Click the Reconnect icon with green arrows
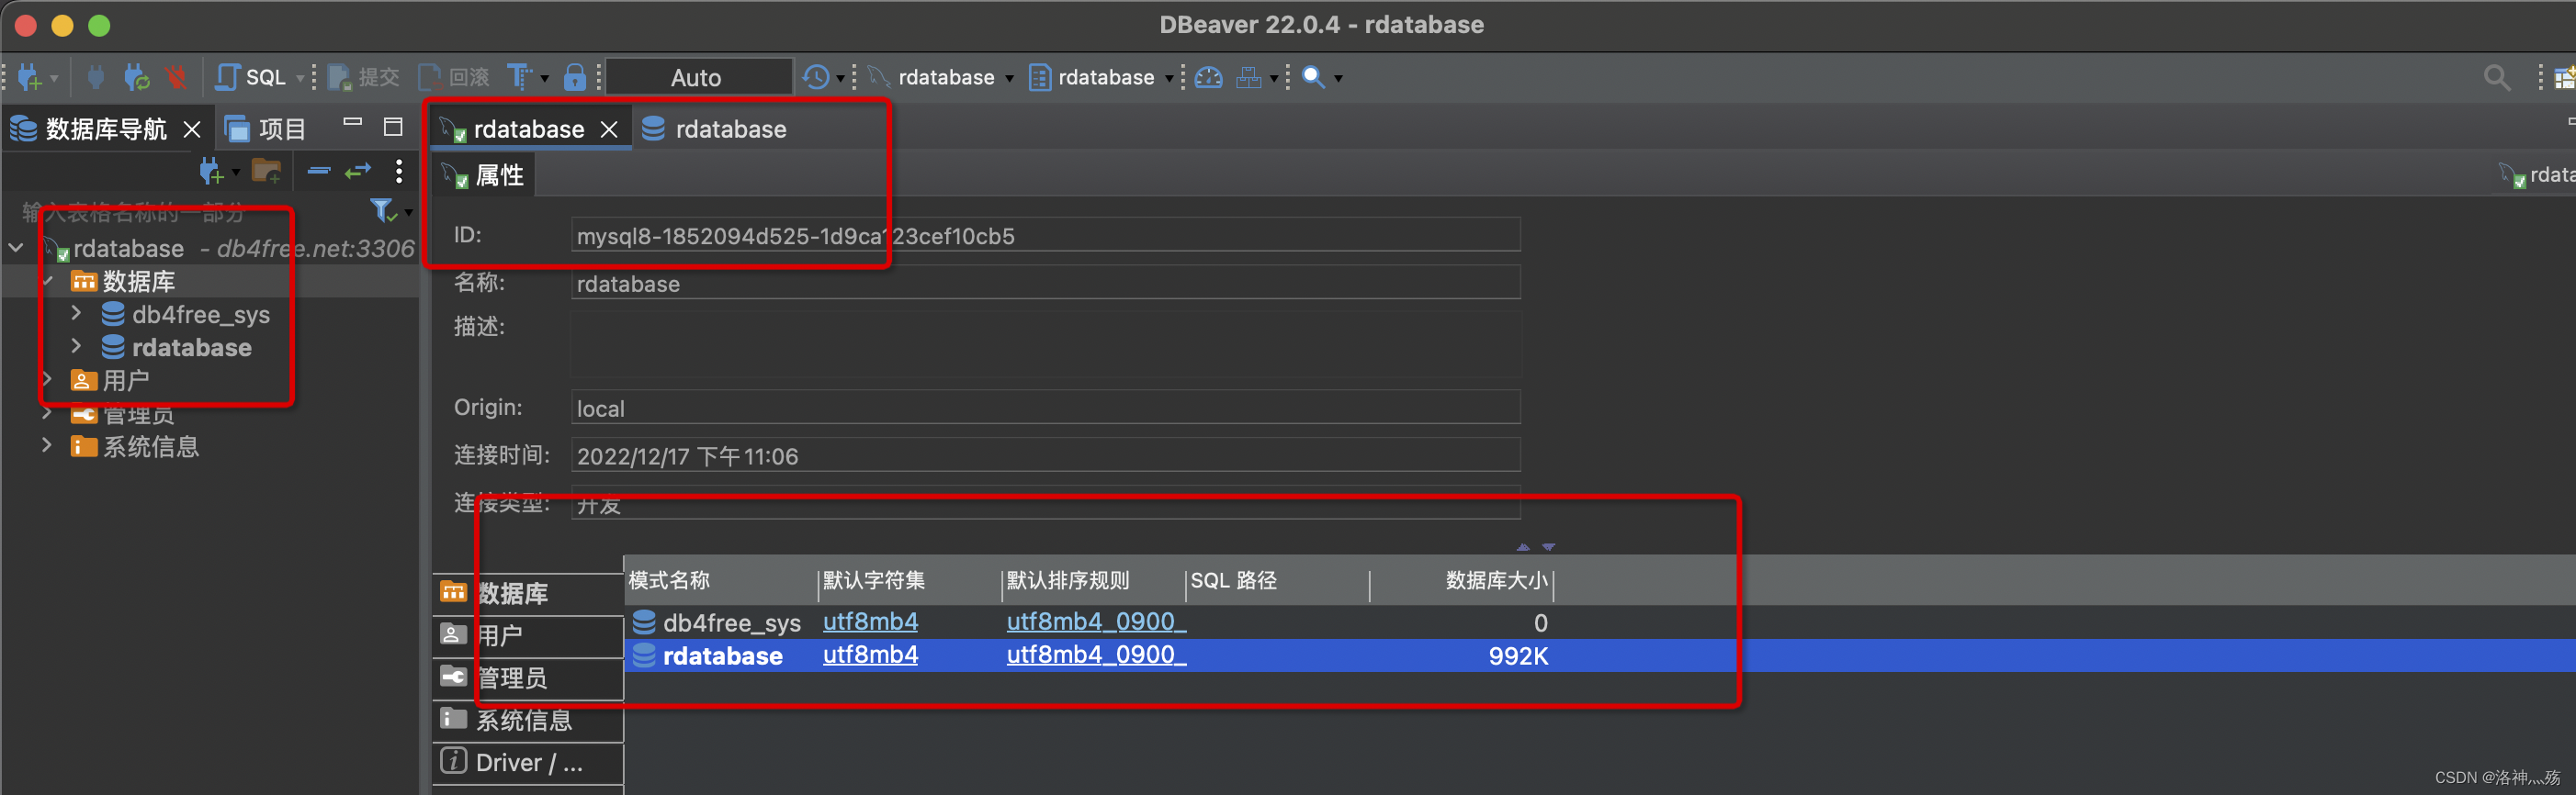 tap(136, 77)
